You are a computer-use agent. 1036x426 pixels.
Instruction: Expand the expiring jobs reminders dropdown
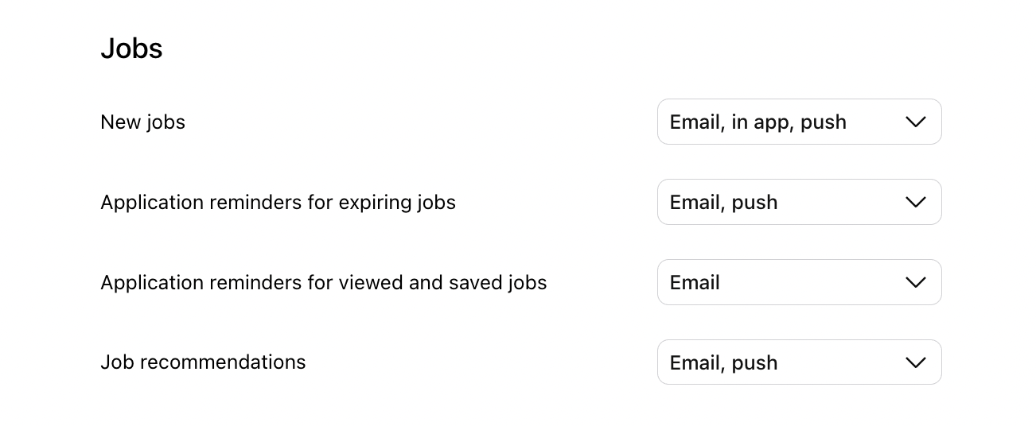pos(799,202)
